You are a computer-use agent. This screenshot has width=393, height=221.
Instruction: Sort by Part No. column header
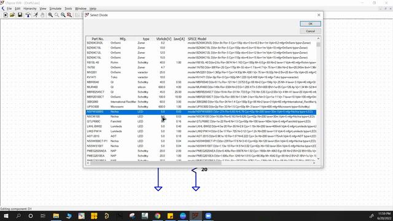pos(98,39)
